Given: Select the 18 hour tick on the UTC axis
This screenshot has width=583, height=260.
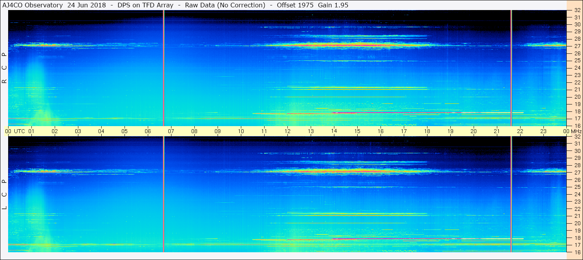Looking at the screenshot, I should 427,131.
